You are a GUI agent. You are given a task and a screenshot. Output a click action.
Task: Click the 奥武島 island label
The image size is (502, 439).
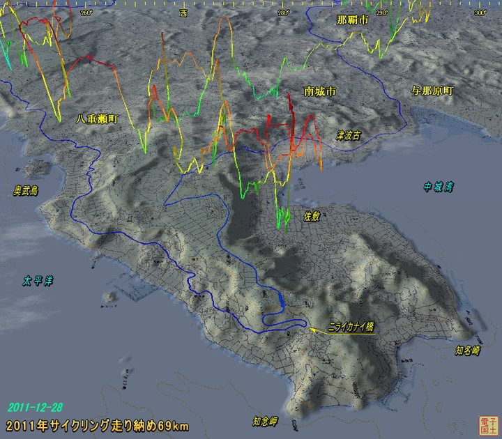26,190
